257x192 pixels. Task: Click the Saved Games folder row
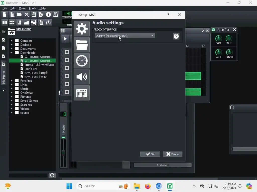click(x=32, y=100)
